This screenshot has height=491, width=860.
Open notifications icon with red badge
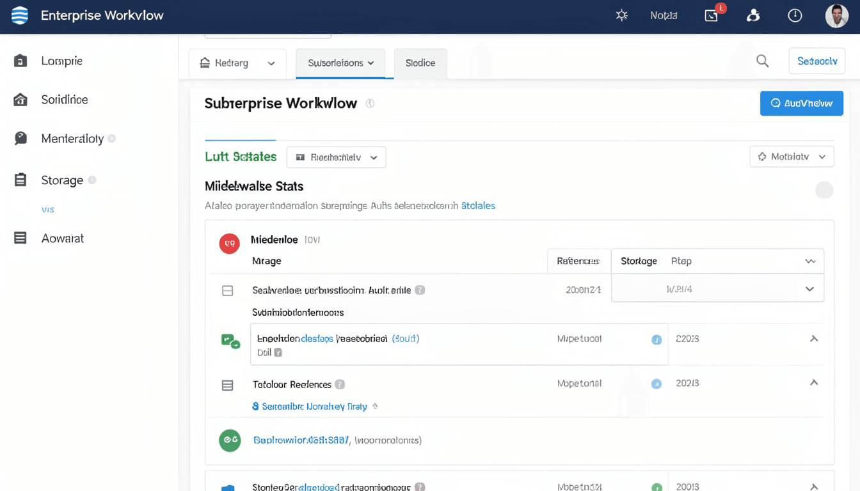point(712,15)
